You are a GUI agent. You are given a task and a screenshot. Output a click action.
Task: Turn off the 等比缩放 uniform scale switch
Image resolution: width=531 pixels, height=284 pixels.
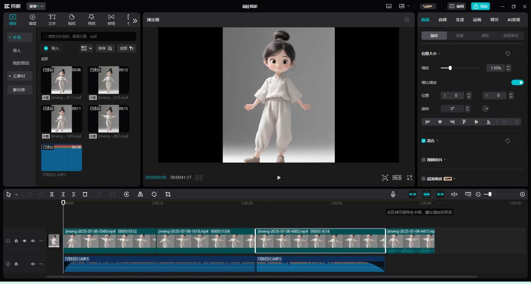517,83
